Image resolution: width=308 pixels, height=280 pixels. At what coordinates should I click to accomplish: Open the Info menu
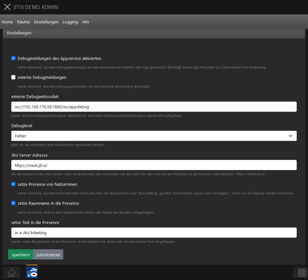pos(86,22)
